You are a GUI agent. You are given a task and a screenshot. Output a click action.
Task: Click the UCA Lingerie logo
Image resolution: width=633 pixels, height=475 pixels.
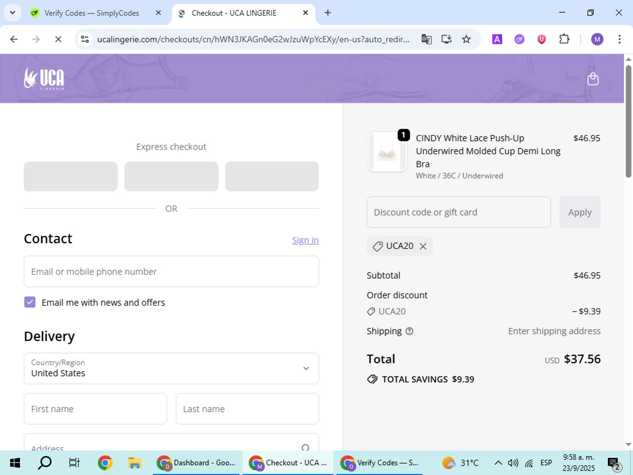click(44, 79)
